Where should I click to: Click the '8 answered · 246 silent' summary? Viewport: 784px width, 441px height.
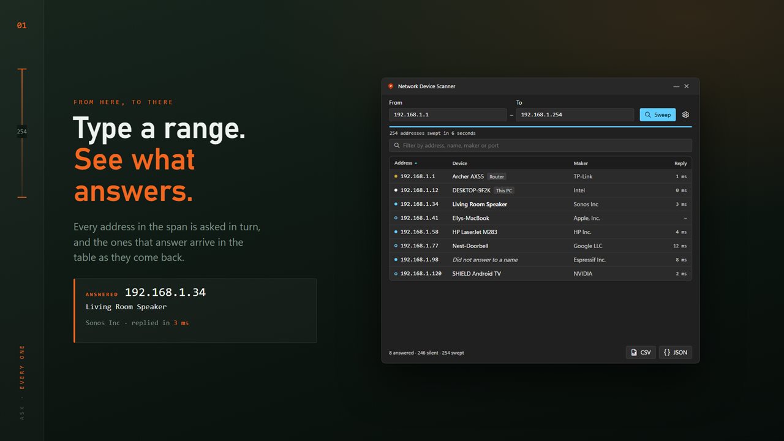(413, 353)
